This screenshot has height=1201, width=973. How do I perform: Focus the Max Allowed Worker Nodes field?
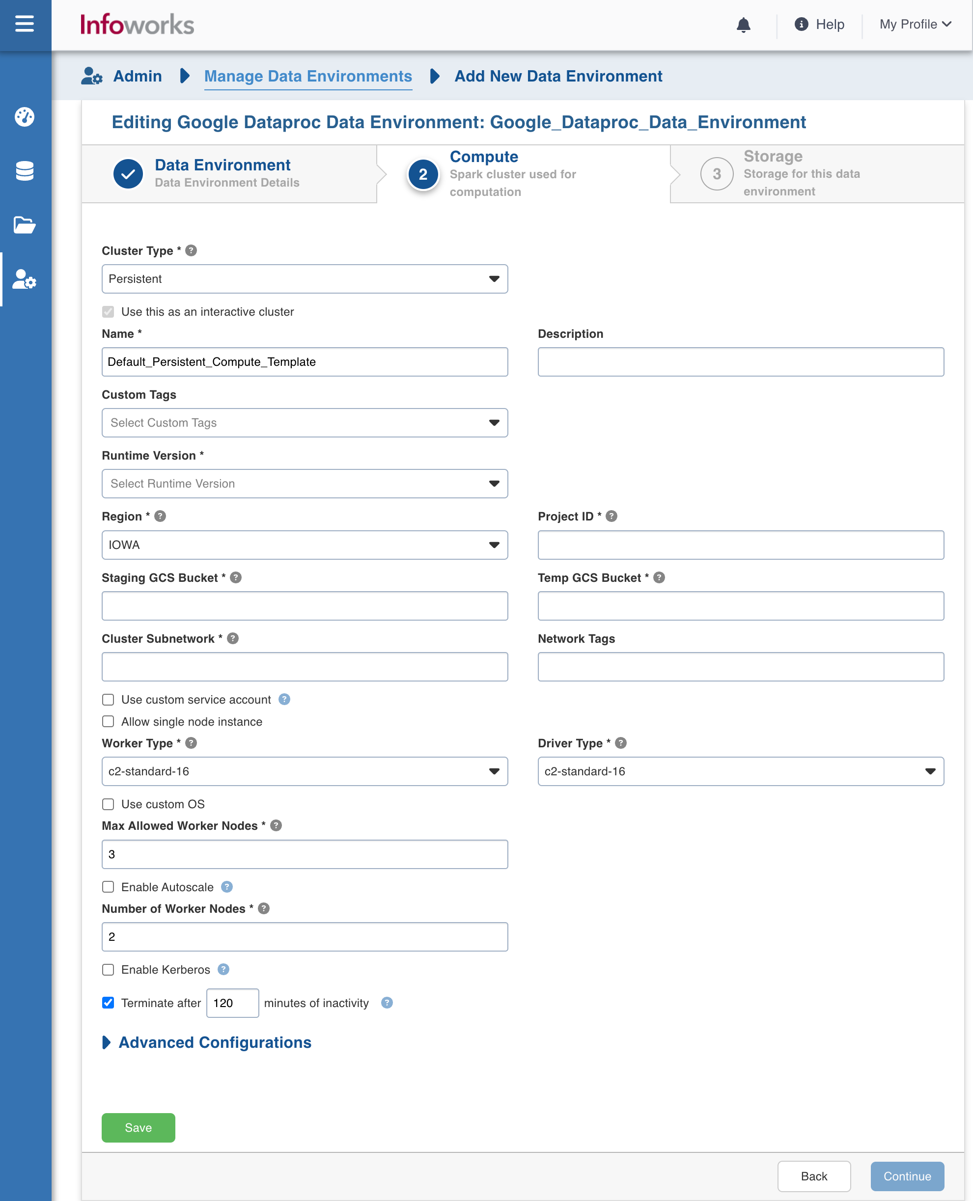305,854
